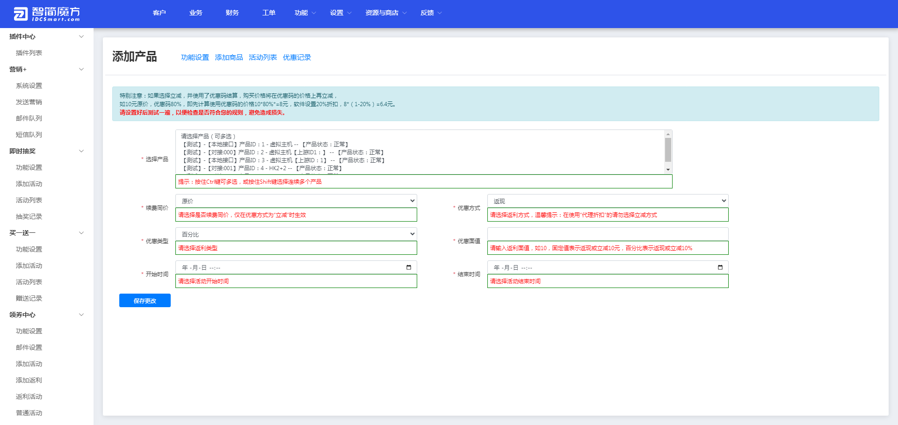The image size is (898, 425).
Task: Expand the 功能 top menu
Action: tap(305, 13)
